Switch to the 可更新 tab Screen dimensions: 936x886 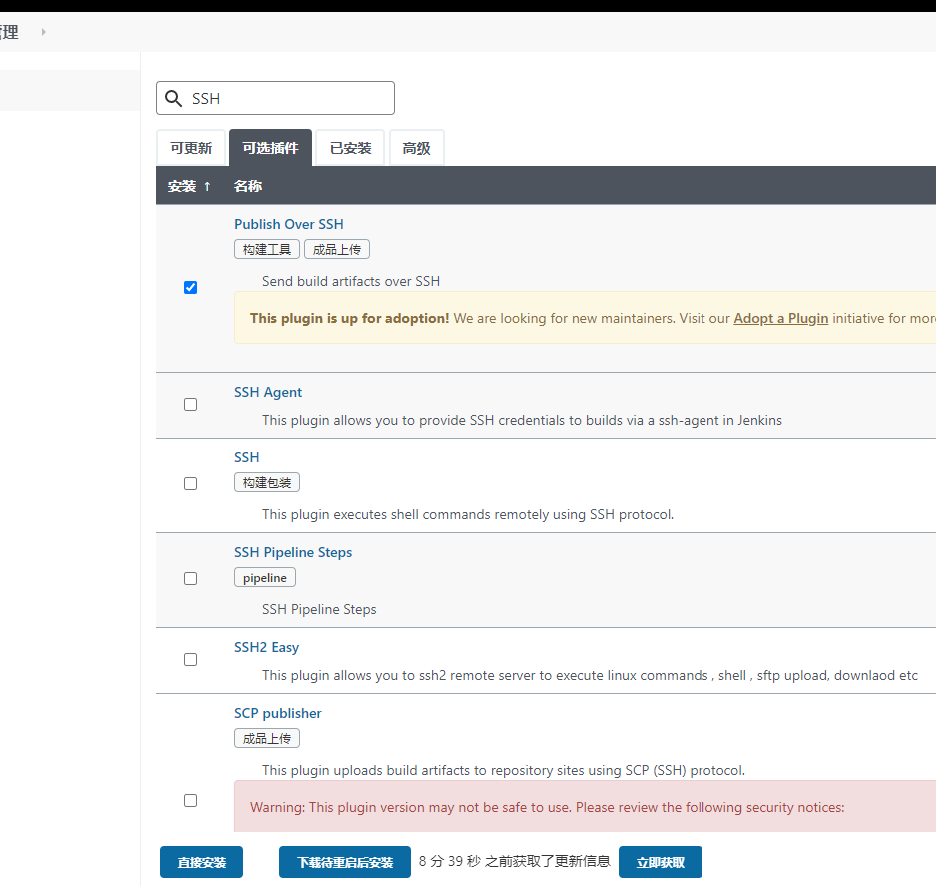pyautogui.click(x=191, y=148)
